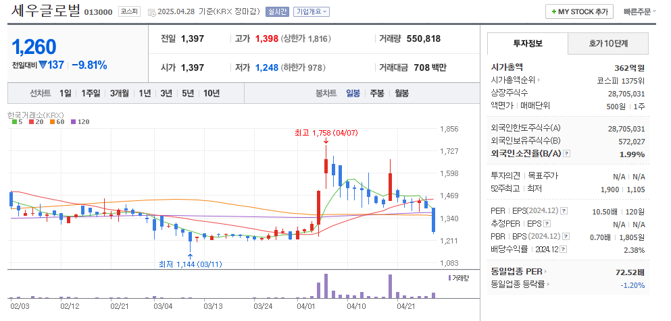The width and height of the screenshot is (671, 321).
Task: Switch to the 투자정보 tab
Action: click(528, 43)
